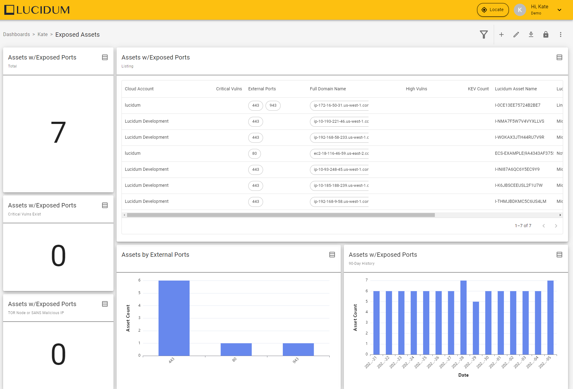The image size is (573, 389).
Task: Select domain chip ip-192-168-9-58.us-west-1
Action: click(x=339, y=202)
